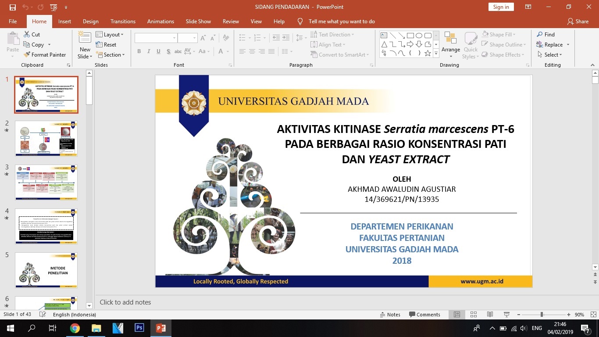Open Photoshop from the taskbar

click(139, 328)
